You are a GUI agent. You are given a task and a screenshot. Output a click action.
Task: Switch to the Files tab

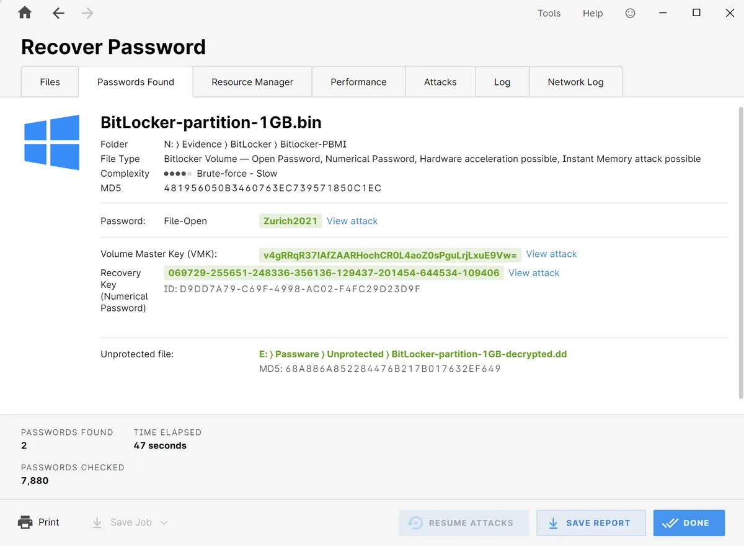click(50, 81)
